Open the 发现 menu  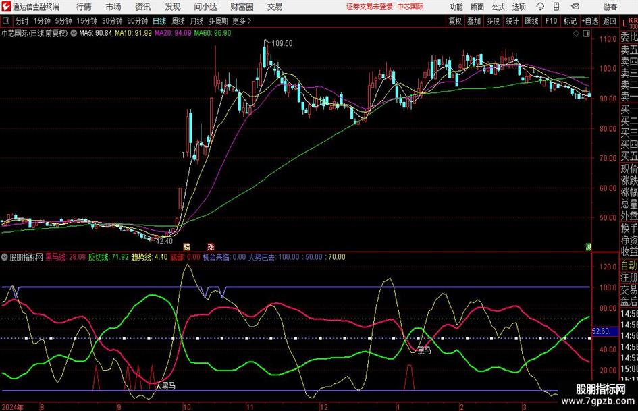click(x=173, y=7)
